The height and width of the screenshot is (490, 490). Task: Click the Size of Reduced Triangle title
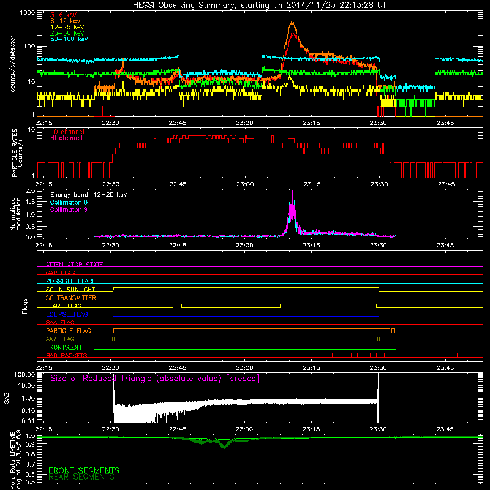tap(155, 379)
